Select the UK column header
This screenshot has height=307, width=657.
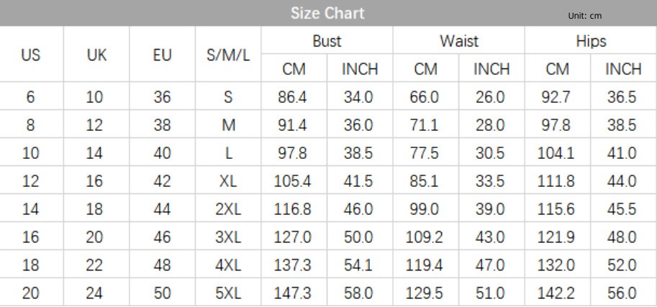pyautogui.click(x=96, y=55)
